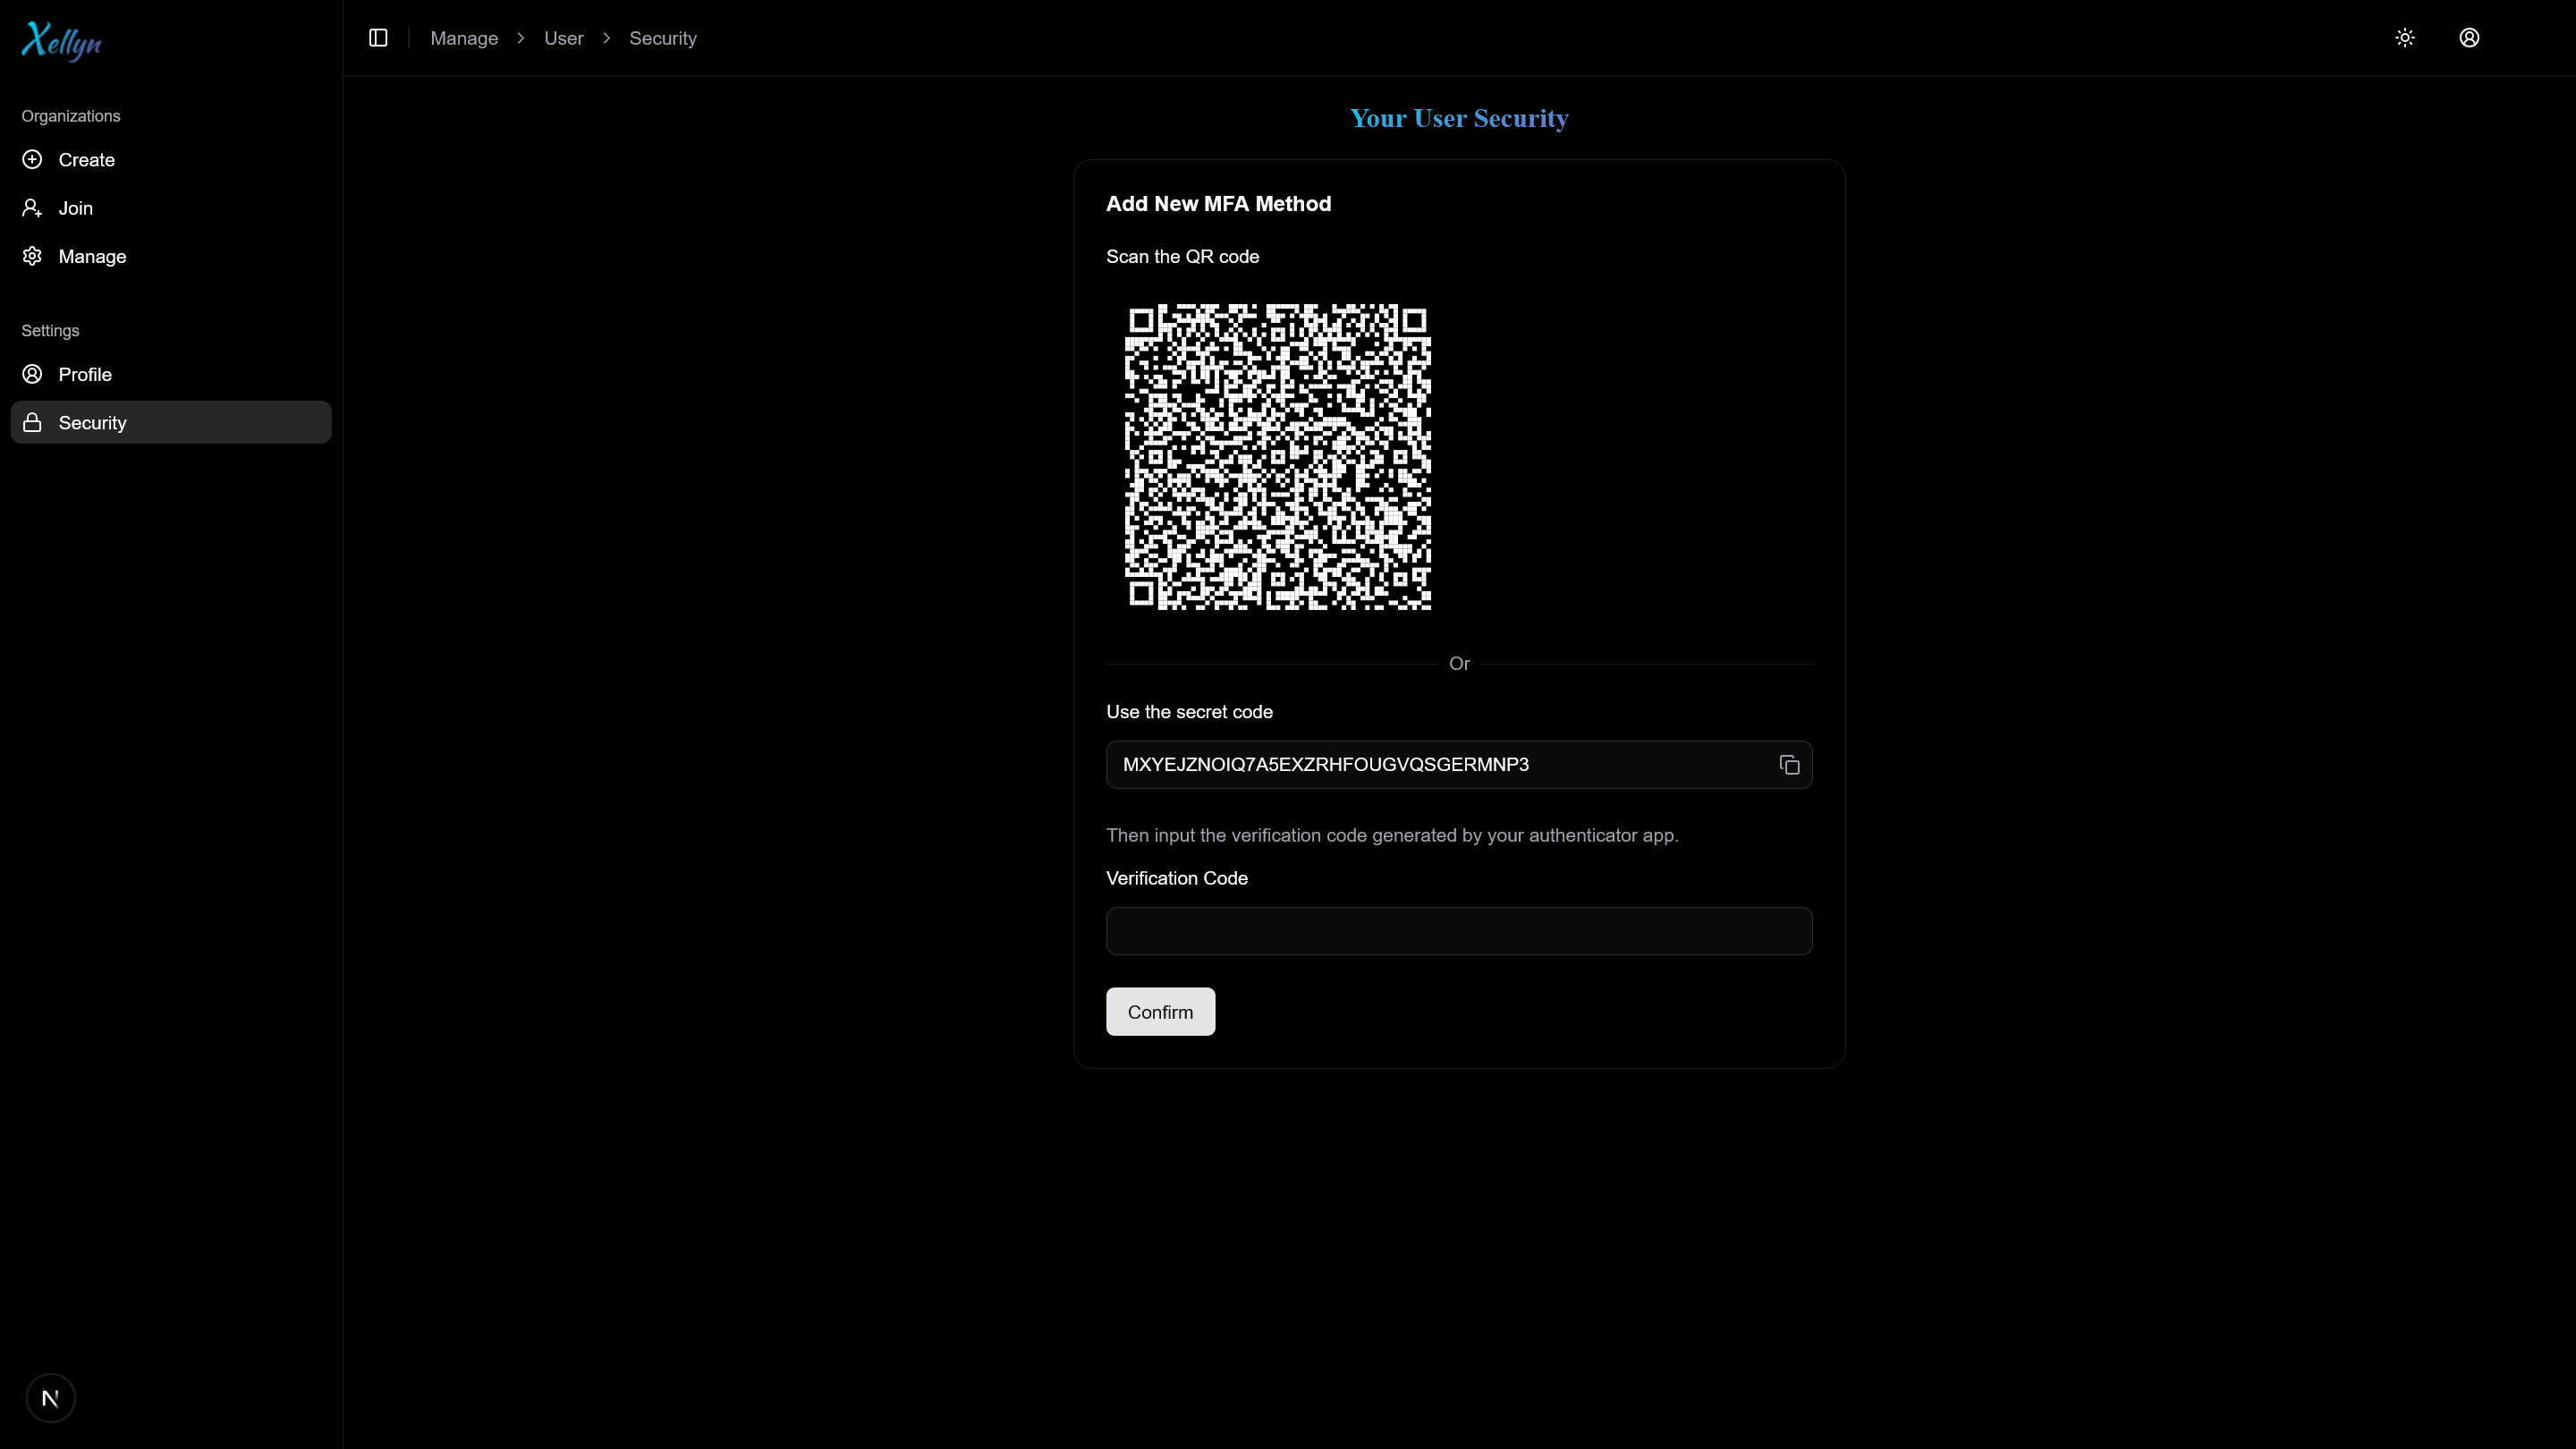The width and height of the screenshot is (2576, 1449).
Task: Click the 'Add New MFA Method' title
Action: pyautogui.click(x=1218, y=204)
